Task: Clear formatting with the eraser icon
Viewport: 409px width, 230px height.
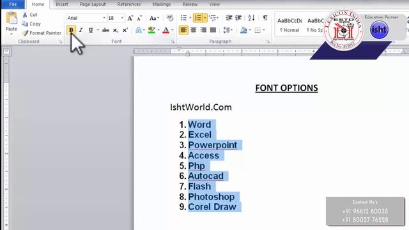Action: (x=170, y=18)
